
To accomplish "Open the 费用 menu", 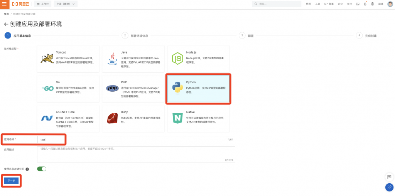I will 308,4.
